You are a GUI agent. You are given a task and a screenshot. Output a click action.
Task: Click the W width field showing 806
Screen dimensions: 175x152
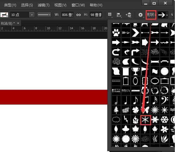point(67,15)
